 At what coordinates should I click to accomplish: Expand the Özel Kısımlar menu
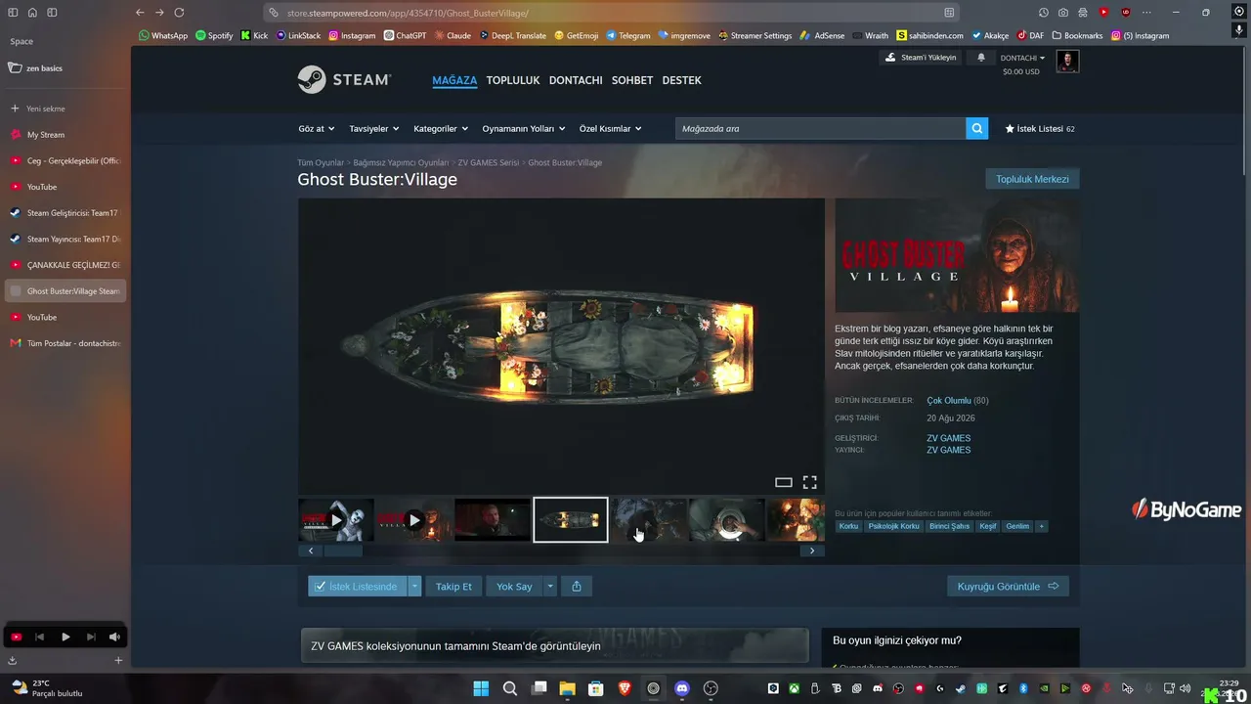pyautogui.click(x=611, y=128)
